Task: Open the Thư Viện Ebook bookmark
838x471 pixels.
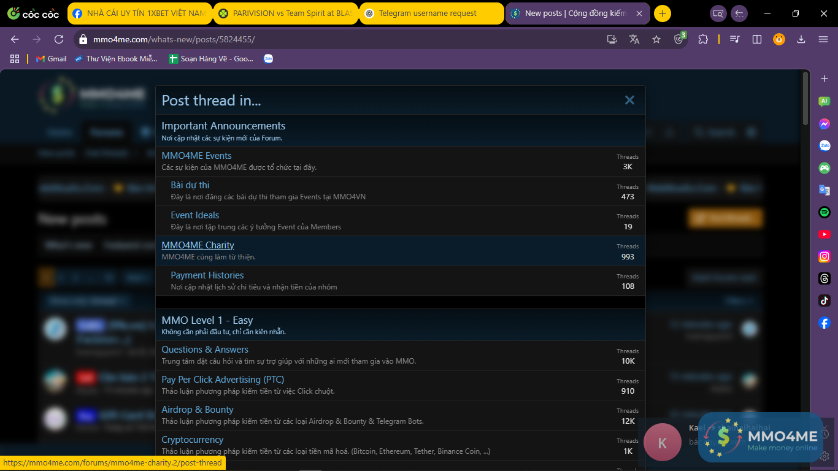Action: 116,59
